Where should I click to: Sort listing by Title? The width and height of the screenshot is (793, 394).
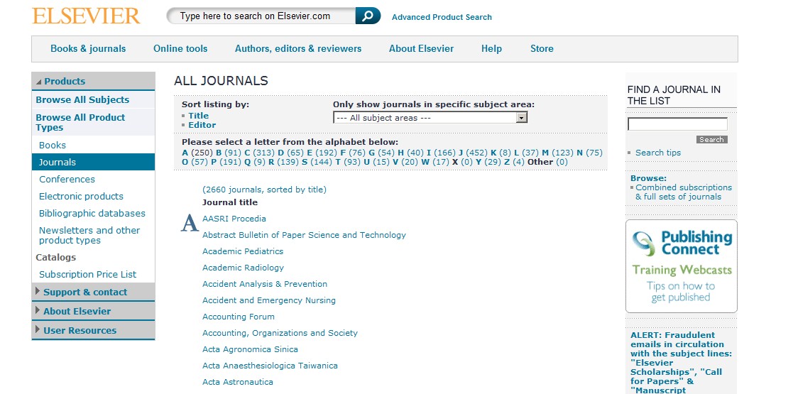[198, 116]
